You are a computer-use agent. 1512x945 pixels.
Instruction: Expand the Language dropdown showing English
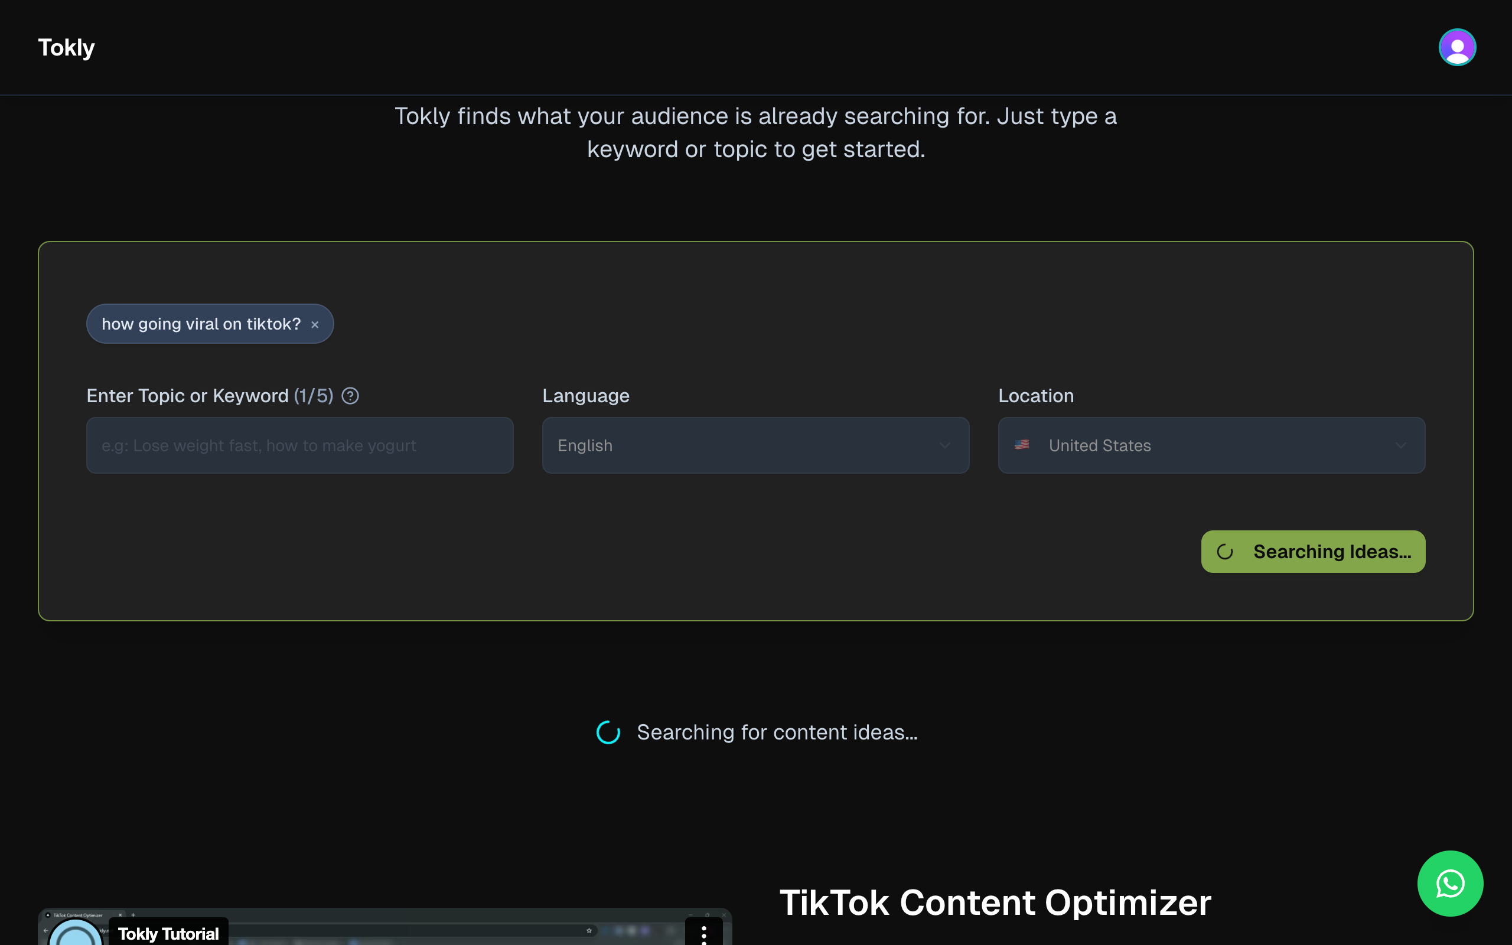coord(755,445)
